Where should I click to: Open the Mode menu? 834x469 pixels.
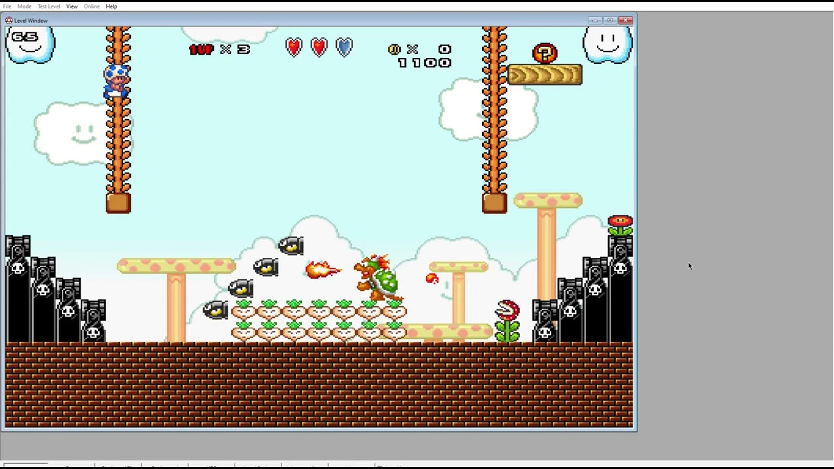click(24, 7)
